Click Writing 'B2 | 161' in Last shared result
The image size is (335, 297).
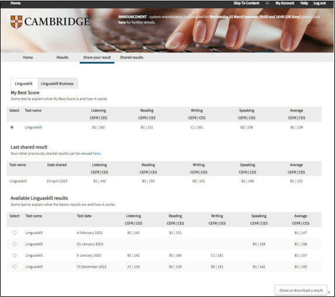tap(198, 181)
